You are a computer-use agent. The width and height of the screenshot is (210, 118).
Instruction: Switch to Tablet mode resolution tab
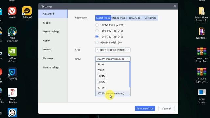tap(103, 18)
